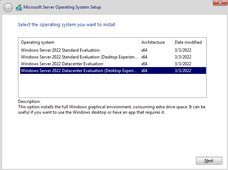Select Windows Server 2022 Datacenter Evaluation row
The width and height of the screenshot is (228, 170).
coord(113,64)
